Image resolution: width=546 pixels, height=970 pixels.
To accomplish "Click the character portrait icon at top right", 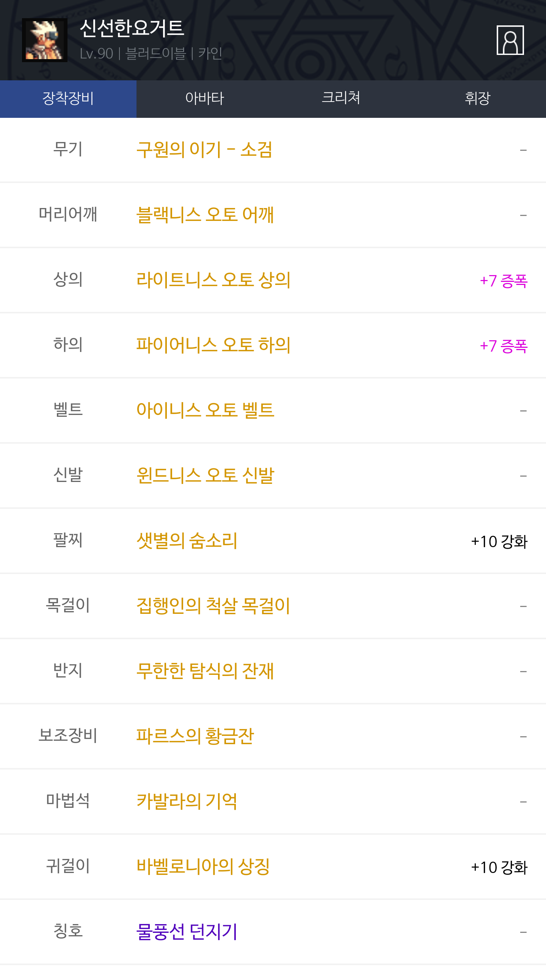I will point(510,40).
